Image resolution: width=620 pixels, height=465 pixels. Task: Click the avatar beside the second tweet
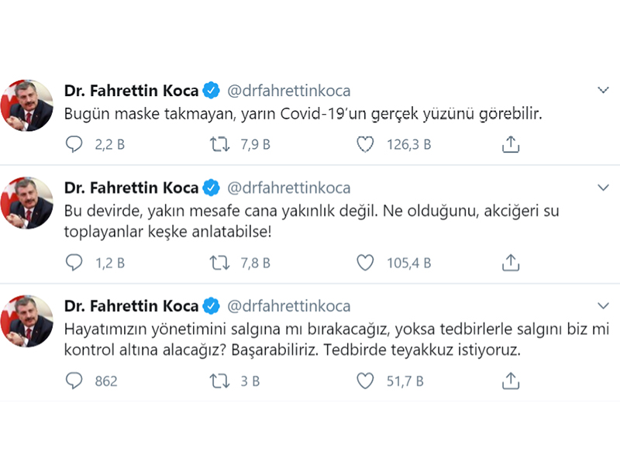coord(31,203)
